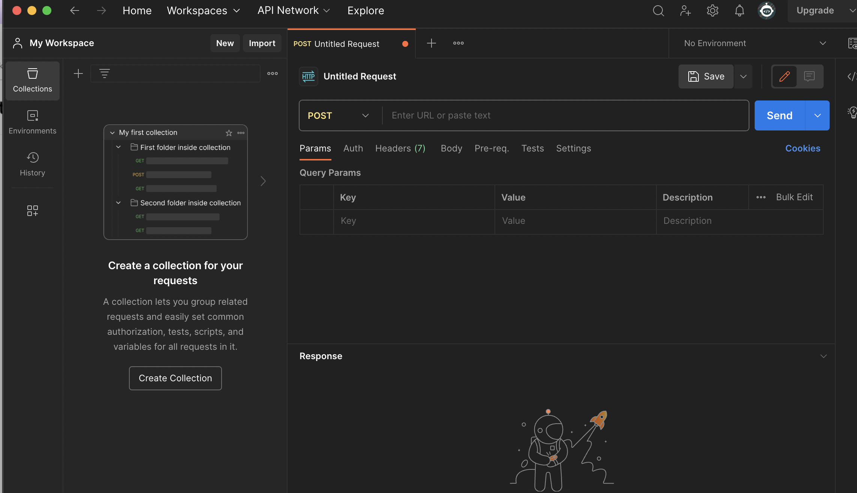Switch to the comments mode icon
This screenshot has width=857, height=493.
[x=809, y=76]
